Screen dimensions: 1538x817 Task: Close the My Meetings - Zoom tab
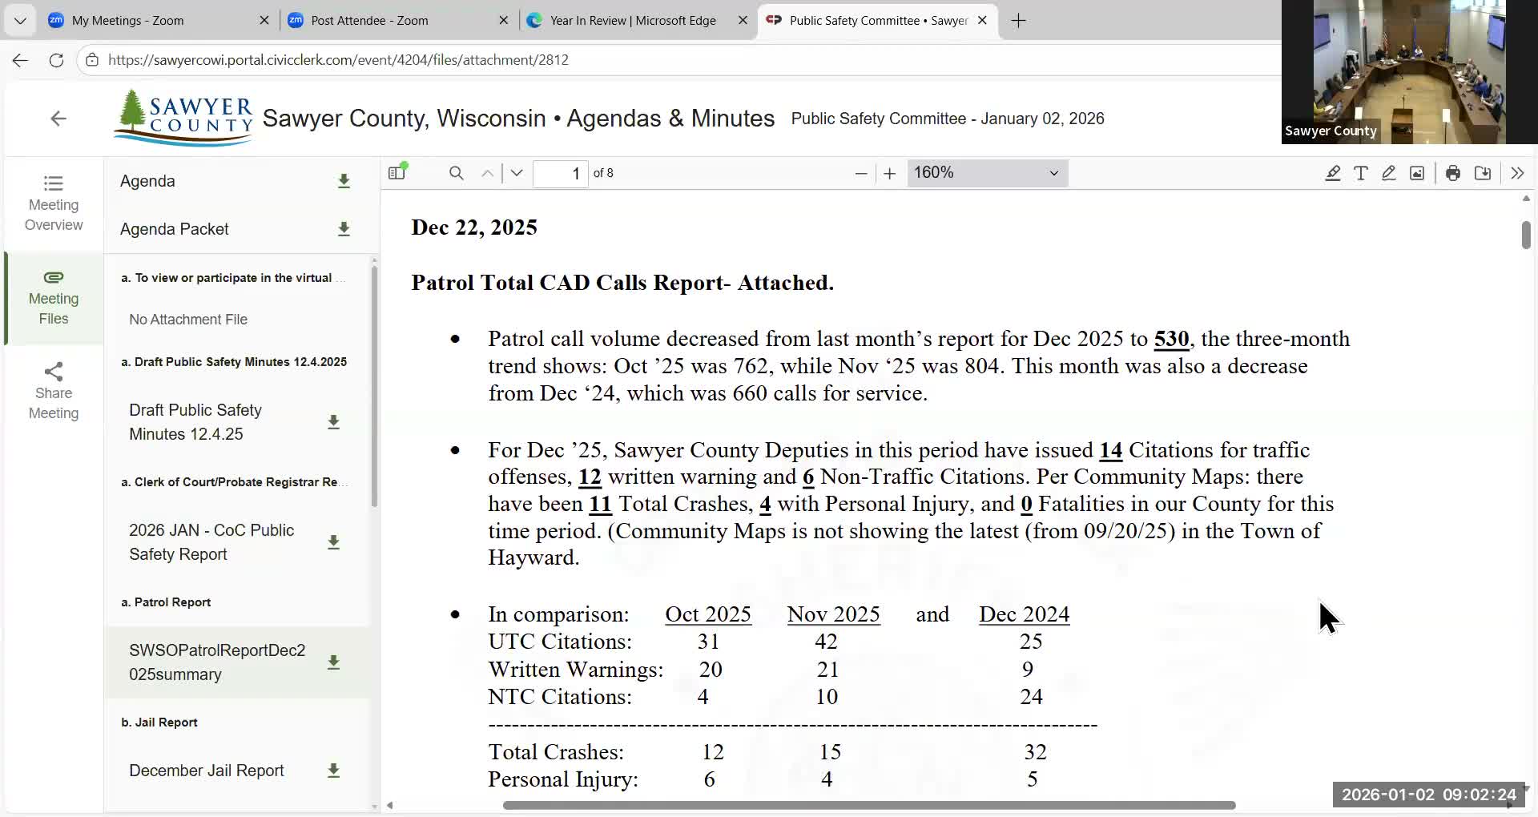(x=264, y=21)
